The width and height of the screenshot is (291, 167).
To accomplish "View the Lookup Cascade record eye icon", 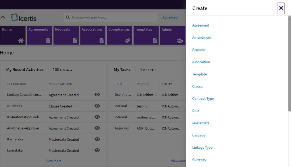I will click(97, 95).
